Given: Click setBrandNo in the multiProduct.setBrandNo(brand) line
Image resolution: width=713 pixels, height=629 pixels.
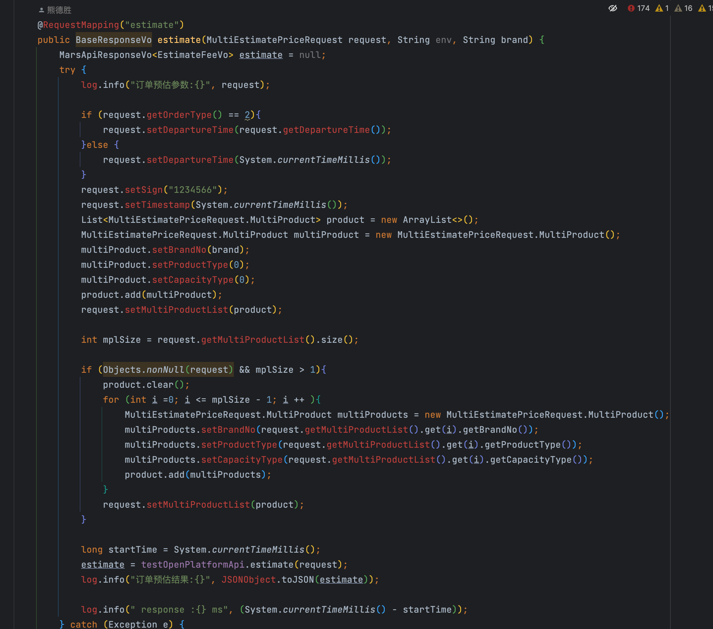Looking at the screenshot, I should point(179,250).
